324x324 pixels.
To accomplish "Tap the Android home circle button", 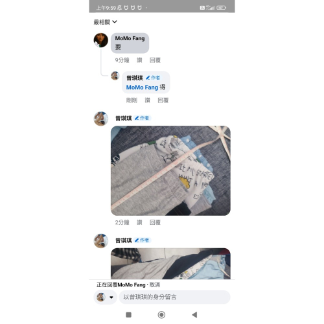I will click(x=161, y=315).
